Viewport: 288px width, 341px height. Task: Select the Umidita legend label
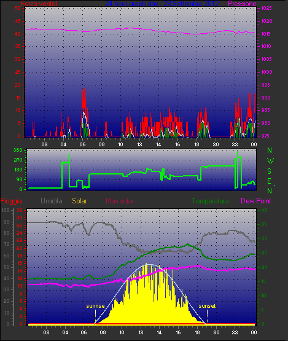(52, 201)
